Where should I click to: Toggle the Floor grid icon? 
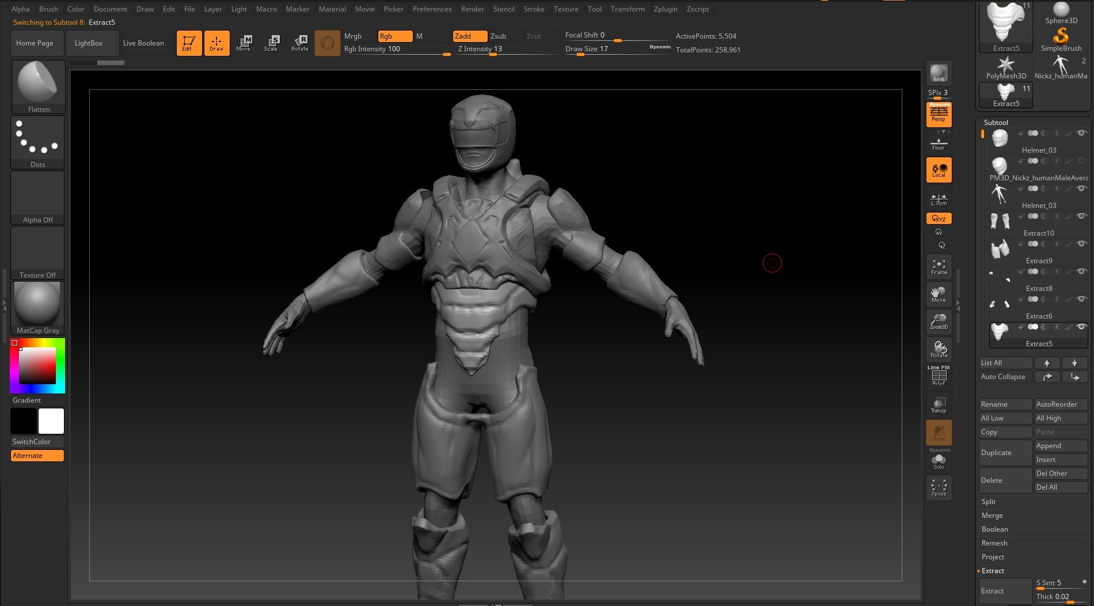coord(939,142)
